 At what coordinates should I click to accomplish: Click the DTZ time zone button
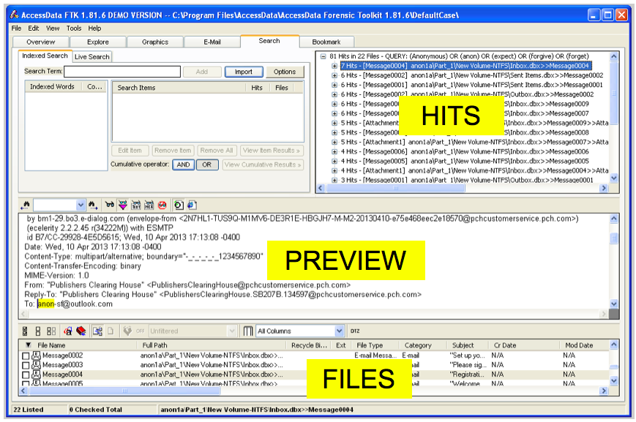tap(355, 331)
